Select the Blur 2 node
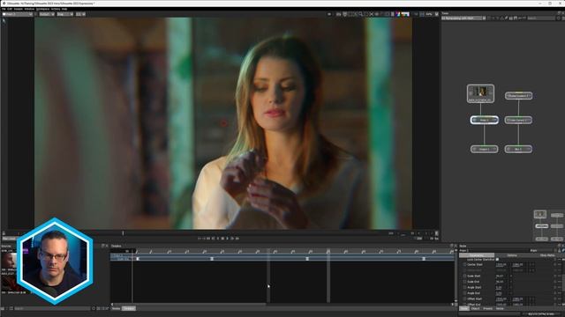 (518, 149)
